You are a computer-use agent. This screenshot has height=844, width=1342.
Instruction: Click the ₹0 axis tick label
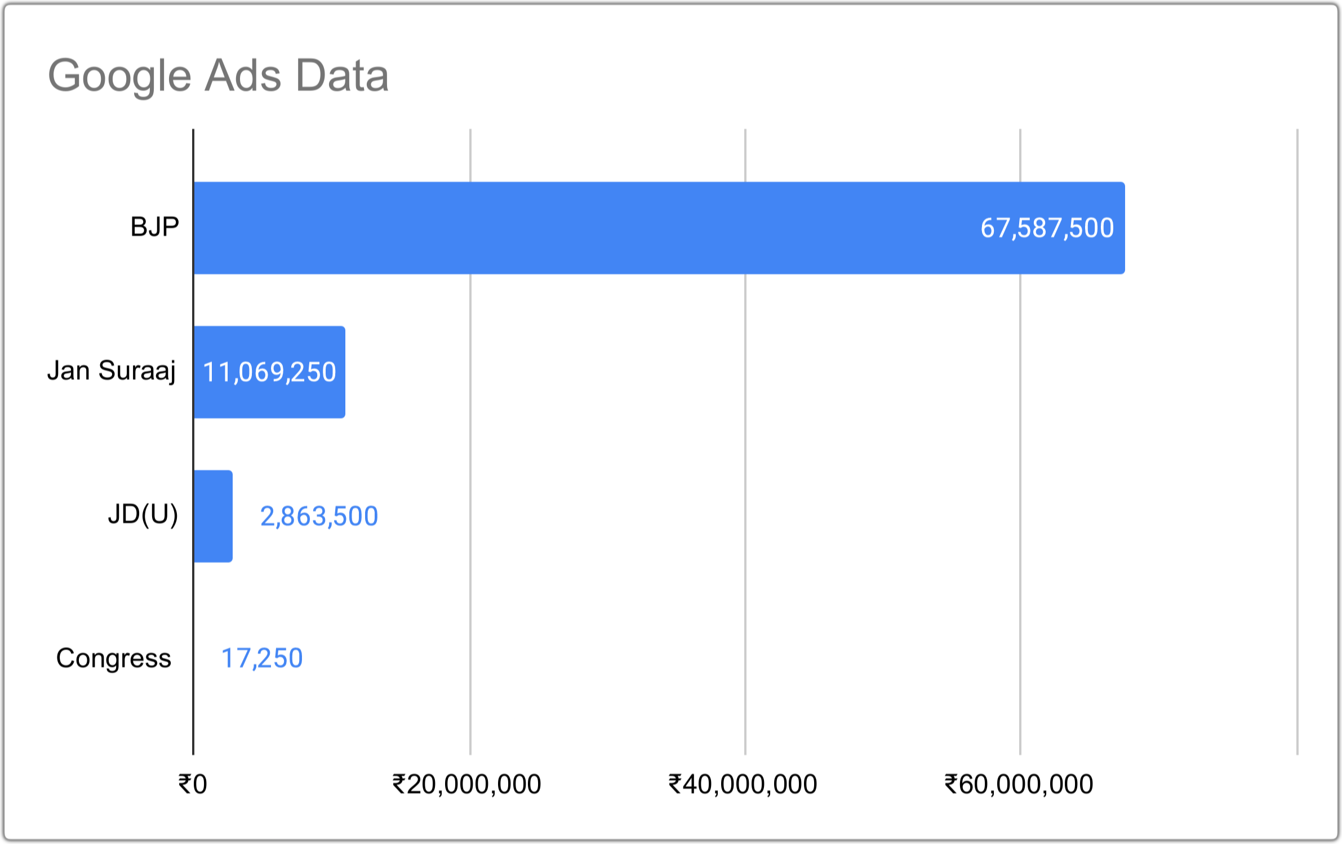pos(193,784)
